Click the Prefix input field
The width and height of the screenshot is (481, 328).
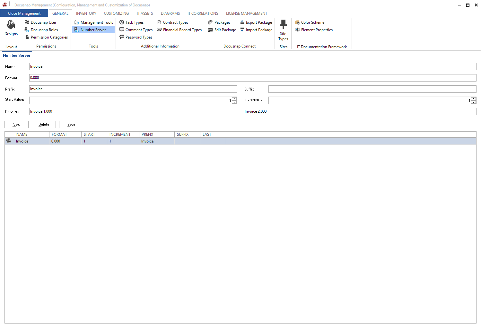(133, 89)
